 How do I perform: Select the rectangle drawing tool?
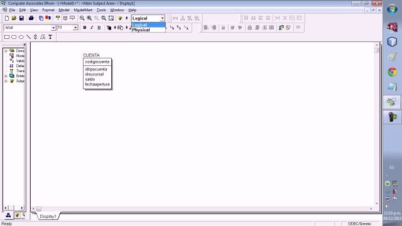(x=7, y=37)
